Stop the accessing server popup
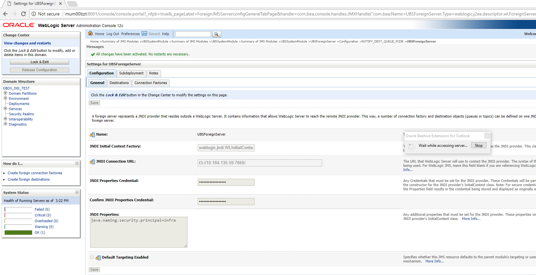The width and height of the screenshot is (536, 275). coord(479,146)
